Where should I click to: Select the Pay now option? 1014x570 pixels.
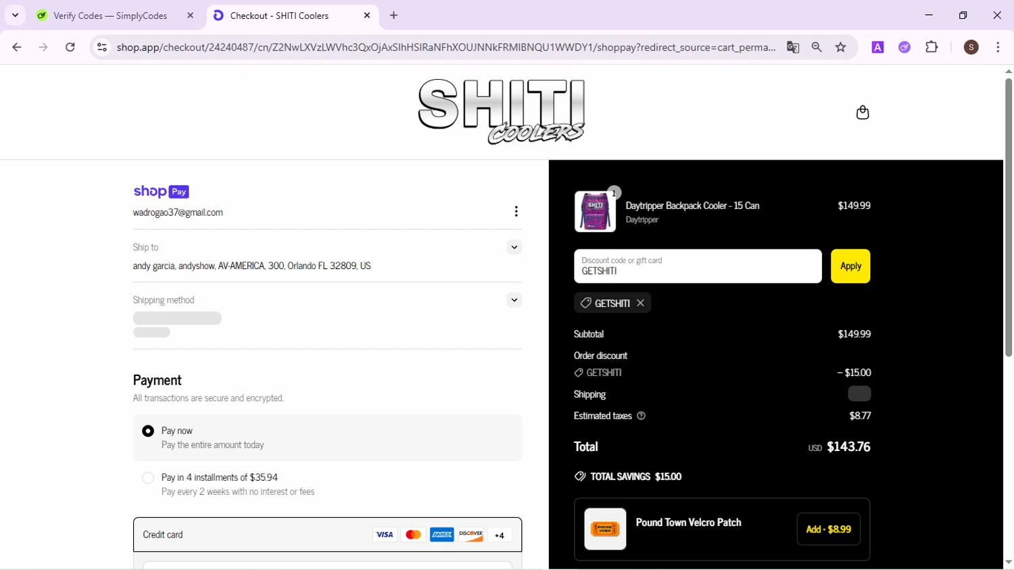point(148,431)
